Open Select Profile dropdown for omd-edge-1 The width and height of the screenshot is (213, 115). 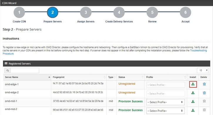click(x=166, y=85)
